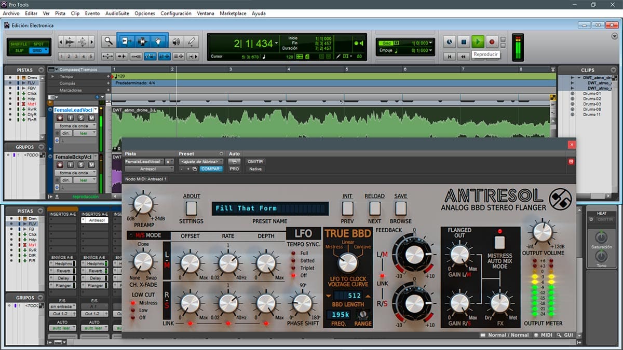Select the Zoomer magnifier tool
This screenshot has height=350, width=623.
pos(109,41)
